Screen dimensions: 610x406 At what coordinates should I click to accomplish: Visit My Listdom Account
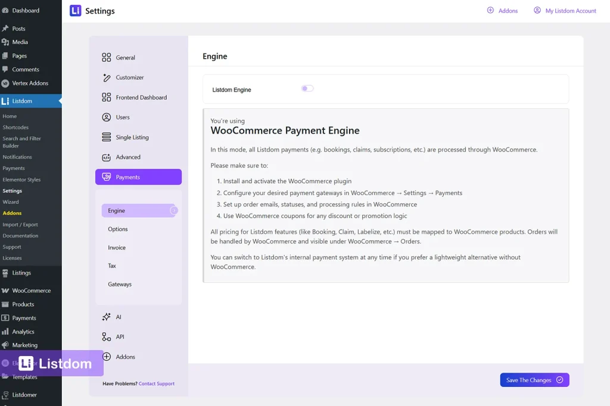pyautogui.click(x=564, y=11)
